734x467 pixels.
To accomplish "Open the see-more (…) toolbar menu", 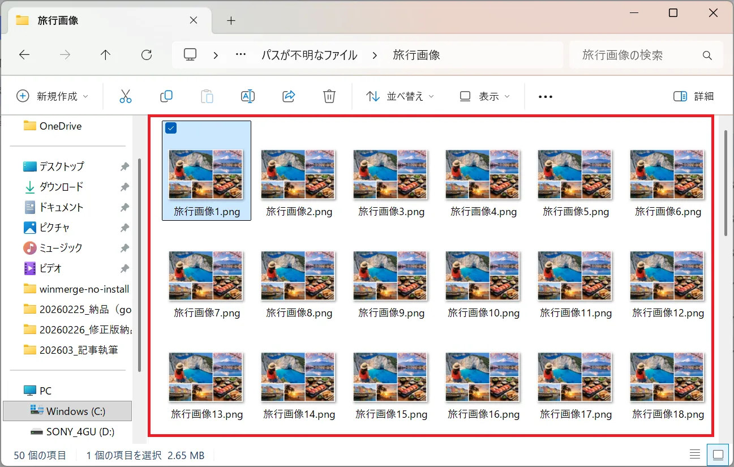I will [x=545, y=96].
